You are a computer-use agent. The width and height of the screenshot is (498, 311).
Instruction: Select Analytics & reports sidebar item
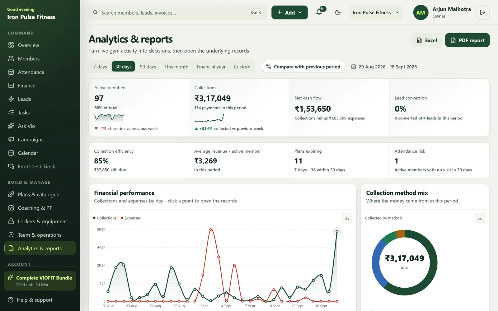coord(40,248)
